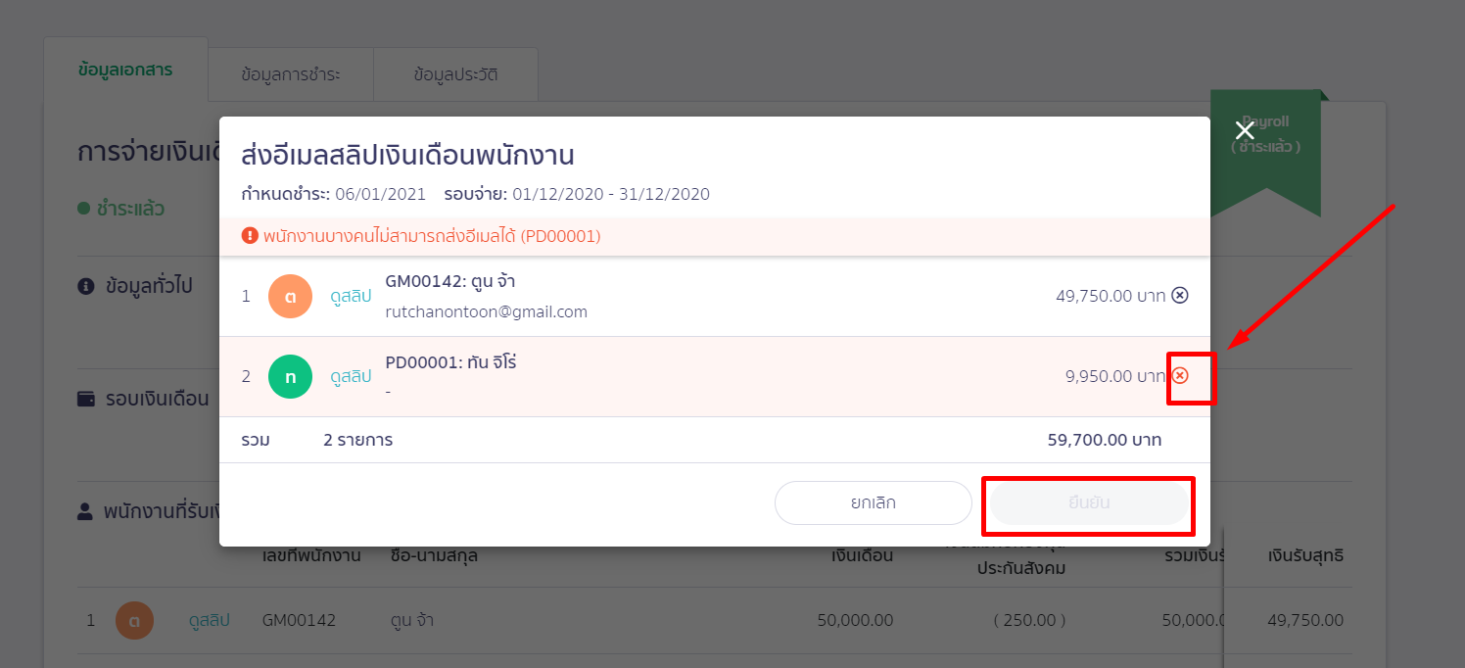This screenshot has height=668, width=1465.
Task: Click the รอบเงินเดือน wallet icon
Action: [x=86, y=399]
